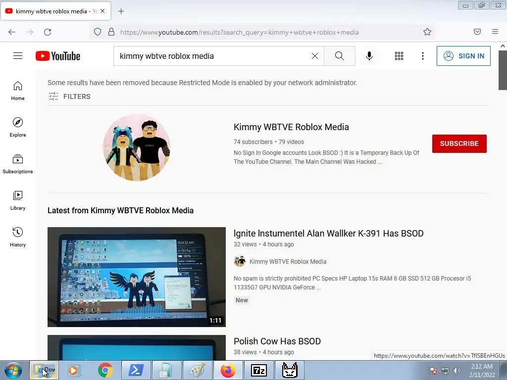Open a new browser tab
This screenshot has height=380, width=507.
(x=121, y=11)
